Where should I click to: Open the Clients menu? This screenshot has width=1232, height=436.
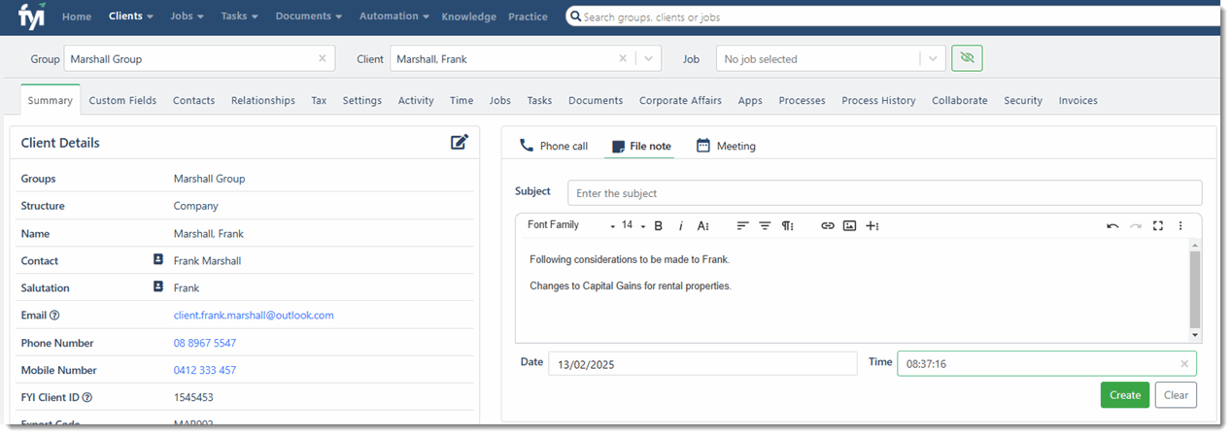click(x=131, y=17)
